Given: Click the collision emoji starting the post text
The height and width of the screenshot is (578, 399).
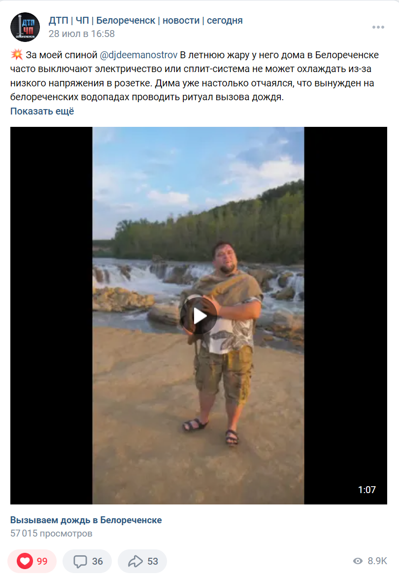Looking at the screenshot, I should pos(17,55).
